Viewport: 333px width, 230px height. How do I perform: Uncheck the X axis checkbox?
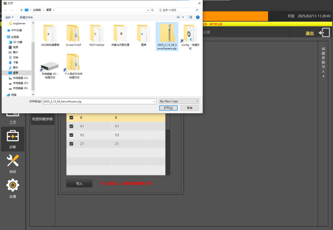pos(72,117)
